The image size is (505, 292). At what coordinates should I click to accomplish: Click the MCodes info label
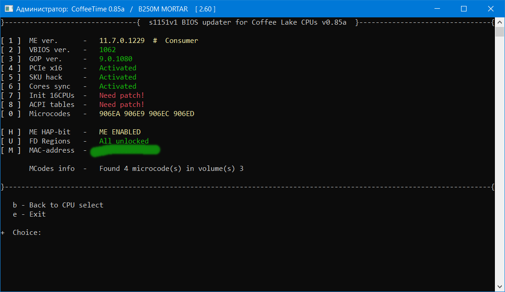(x=52, y=169)
